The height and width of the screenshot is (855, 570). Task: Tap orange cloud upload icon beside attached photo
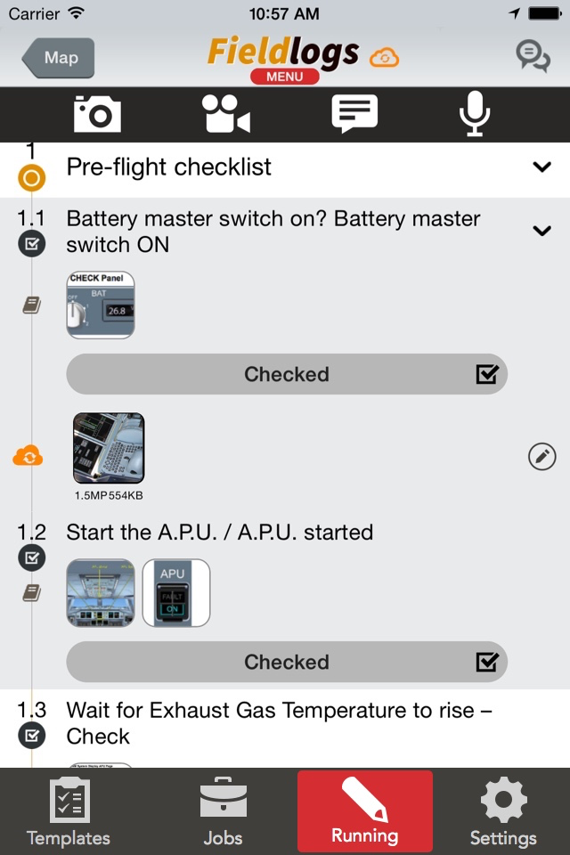(28, 456)
